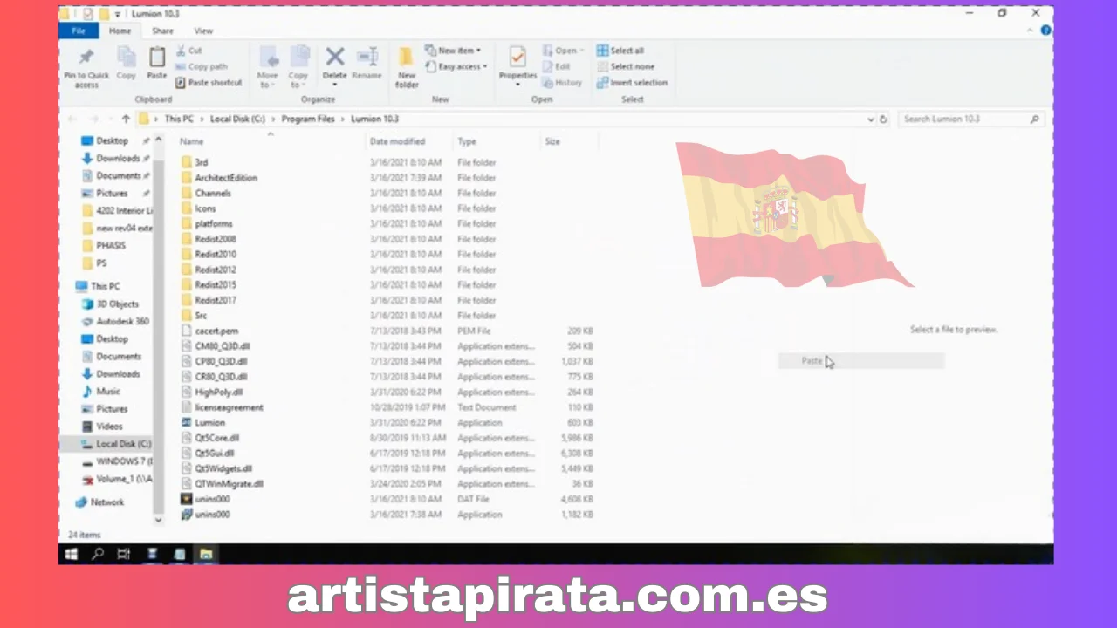Open the PHASIS folder in sidebar

111,246
